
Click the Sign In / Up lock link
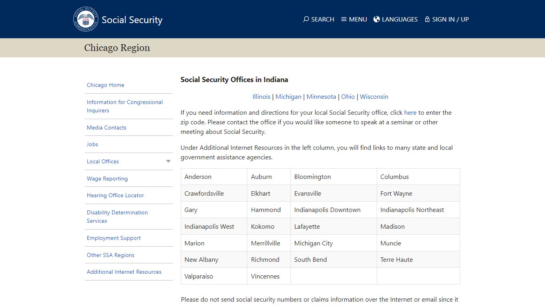click(446, 19)
